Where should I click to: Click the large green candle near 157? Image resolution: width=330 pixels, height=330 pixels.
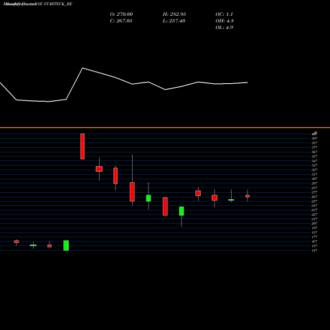tap(66, 246)
